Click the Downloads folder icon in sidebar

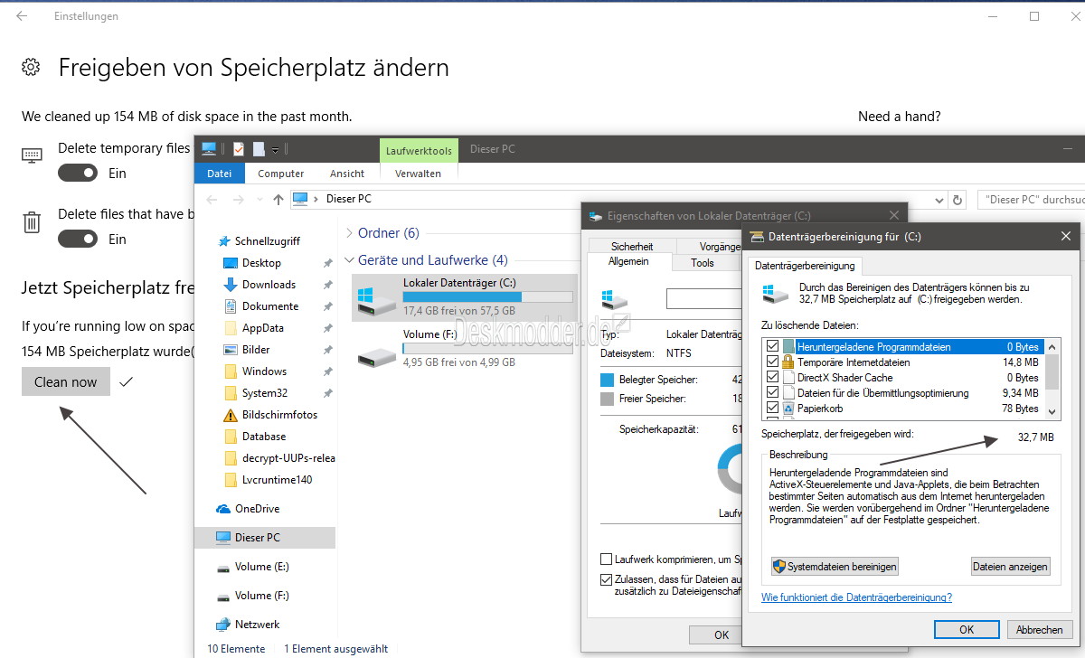231,285
